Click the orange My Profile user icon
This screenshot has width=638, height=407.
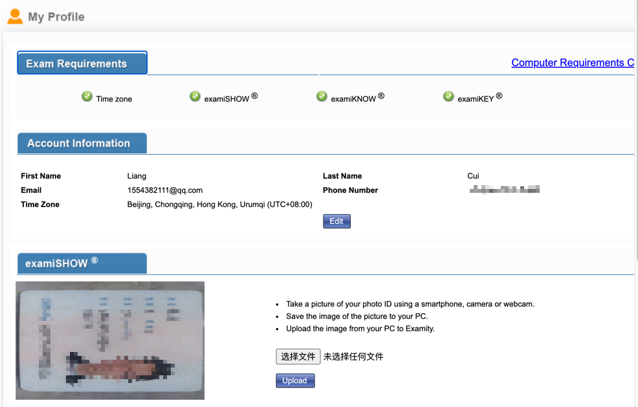coord(15,17)
